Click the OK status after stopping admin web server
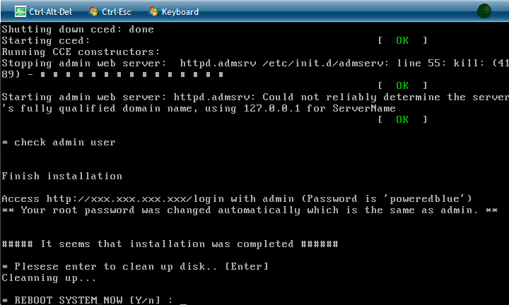This screenshot has height=305, width=509. pyautogui.click(x=402, y=85)
